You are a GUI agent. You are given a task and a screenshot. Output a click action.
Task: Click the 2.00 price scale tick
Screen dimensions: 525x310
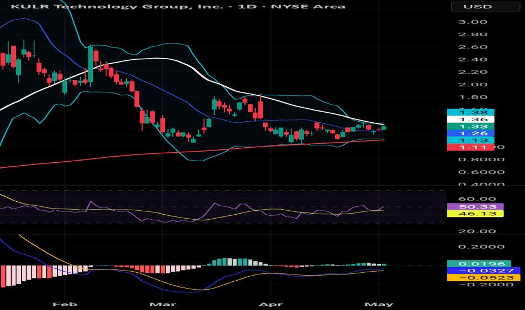(x=473, y=85)
